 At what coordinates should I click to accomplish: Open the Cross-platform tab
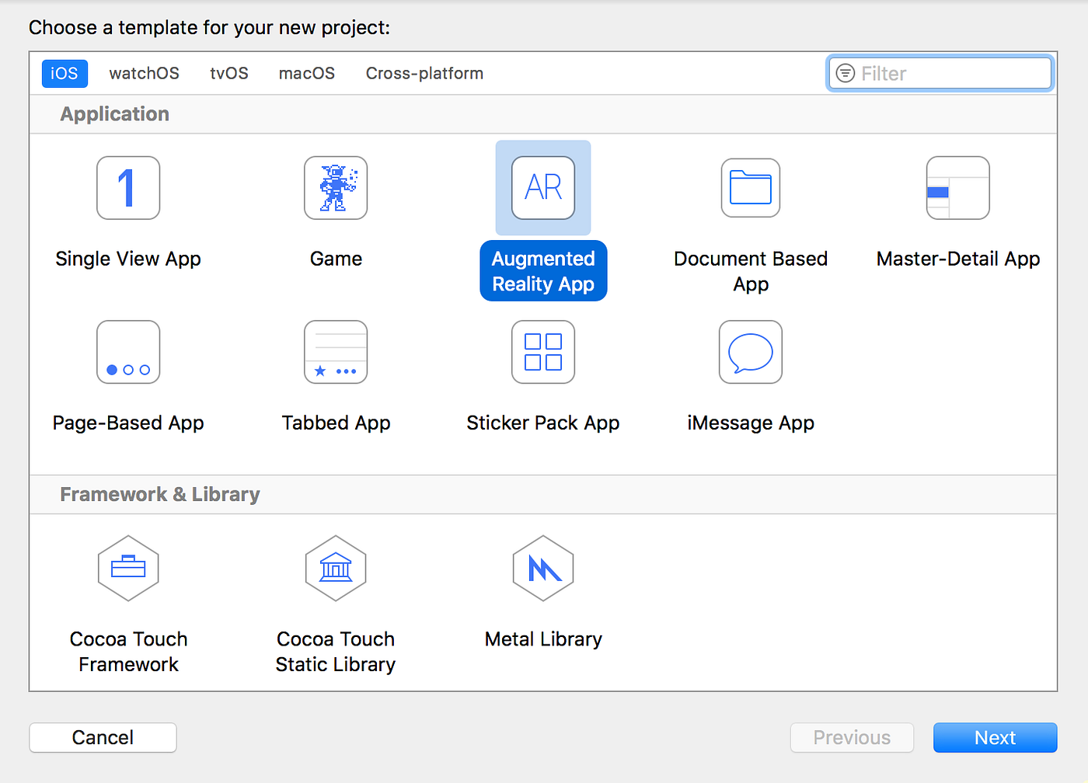pyautogui.click(x=424, y=73)
